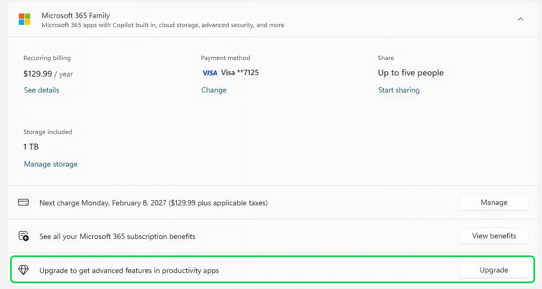The image size is (542, 289).
Task: Select the $129.99 per year price text
Action: tap(48, 74)
